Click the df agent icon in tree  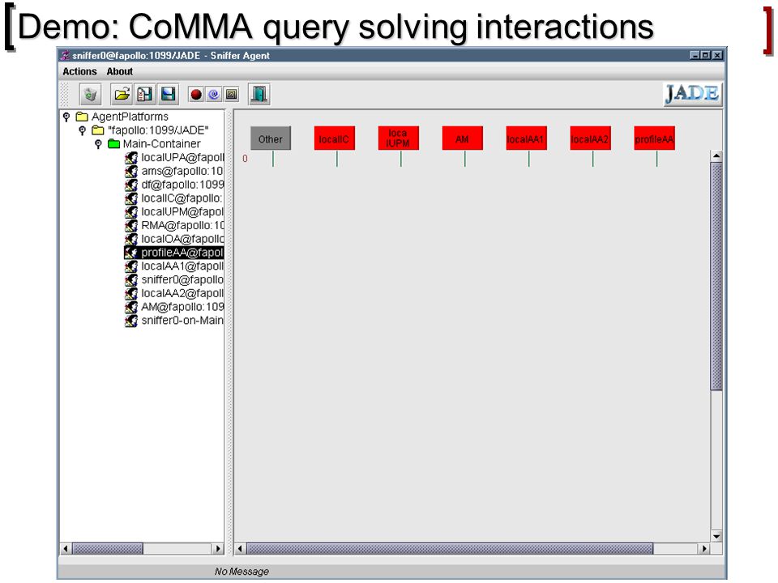(131, 185)
